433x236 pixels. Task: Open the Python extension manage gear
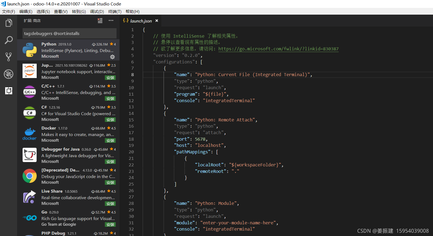112,57
